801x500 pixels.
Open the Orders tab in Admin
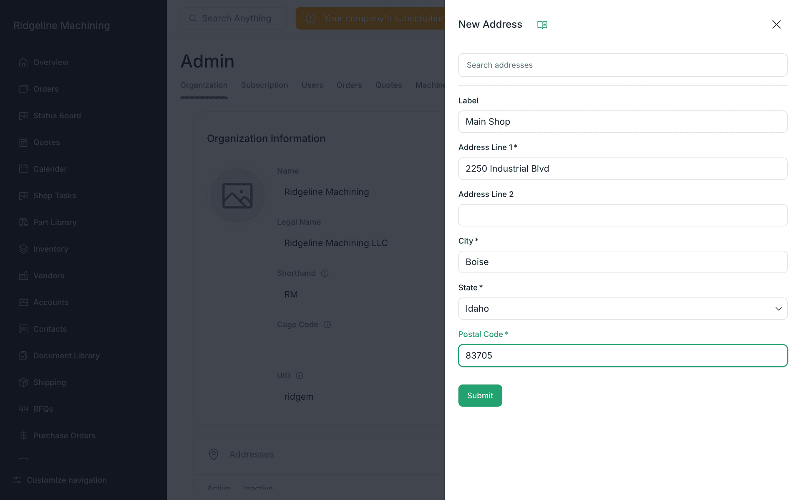pyautogui.click(x=349, y=85)
